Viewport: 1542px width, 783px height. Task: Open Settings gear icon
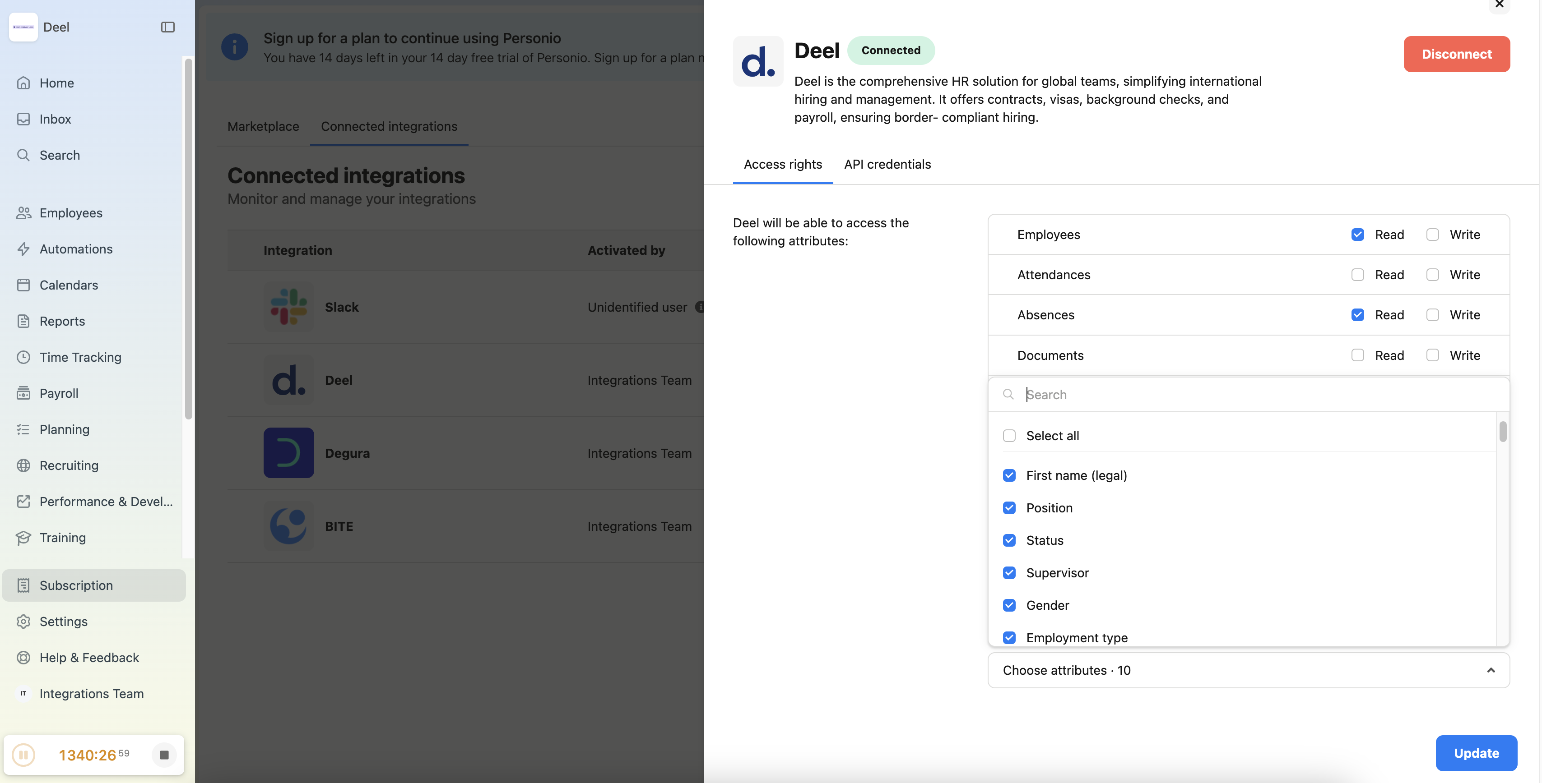tap(23, 622)
